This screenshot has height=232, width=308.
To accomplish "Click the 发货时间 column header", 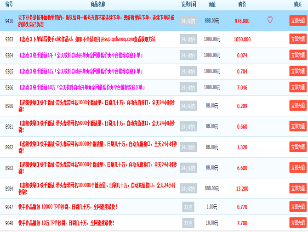I will pyautogui.click(x=188, y=4).
